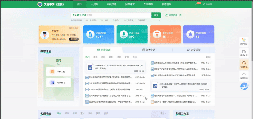Screen dimensions: 253x119
Task: Open the 等等等 user account dropdown
Action: [x=208, y=4]
